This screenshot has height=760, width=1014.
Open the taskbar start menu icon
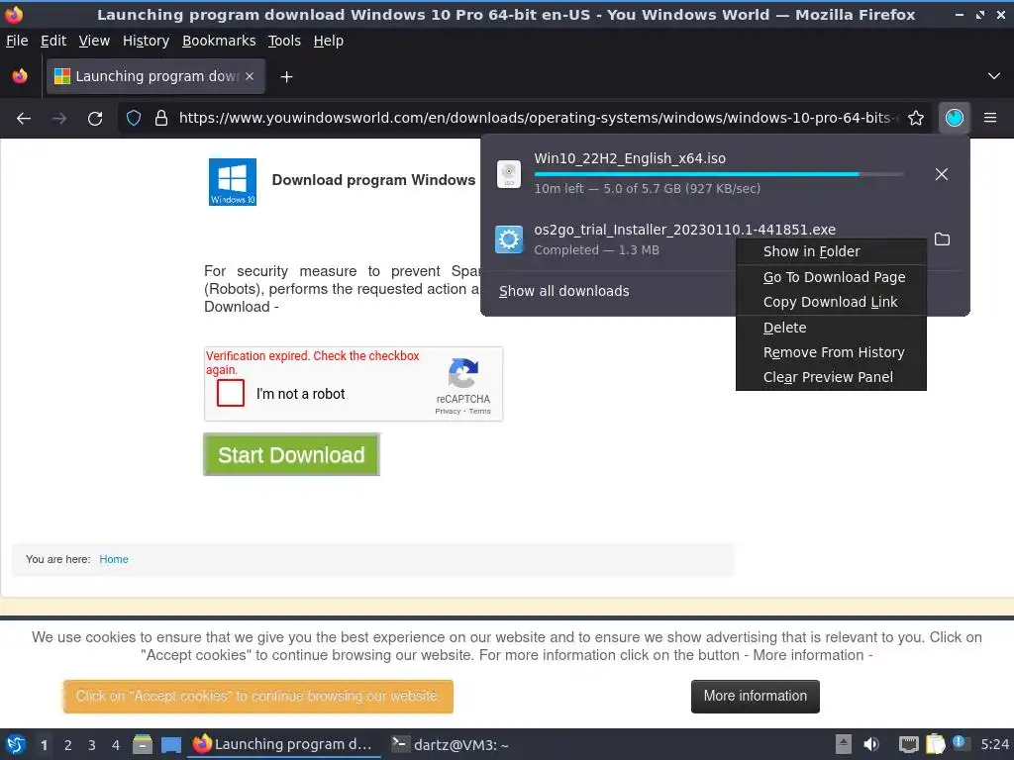point(16,744)
